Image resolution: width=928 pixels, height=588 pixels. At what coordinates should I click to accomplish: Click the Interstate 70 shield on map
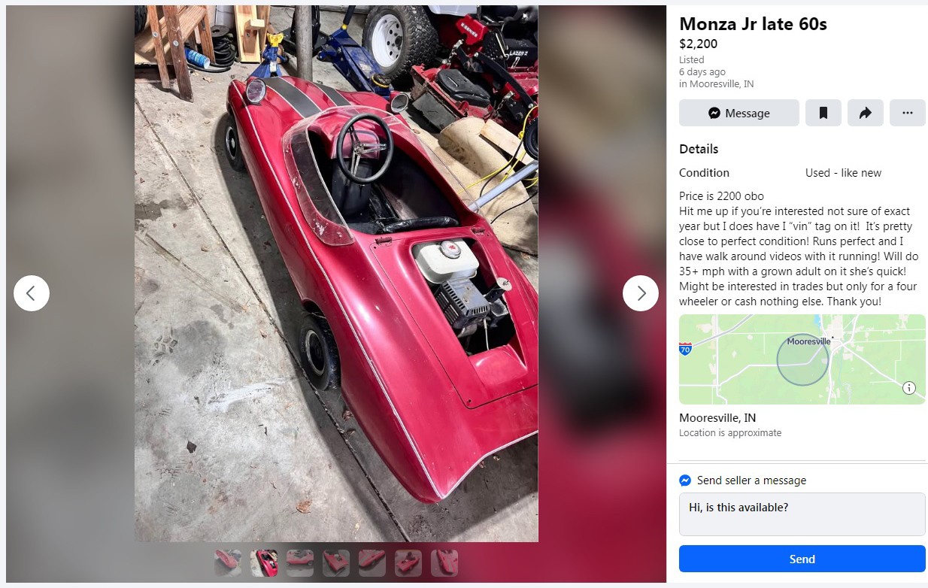point(685,348)
